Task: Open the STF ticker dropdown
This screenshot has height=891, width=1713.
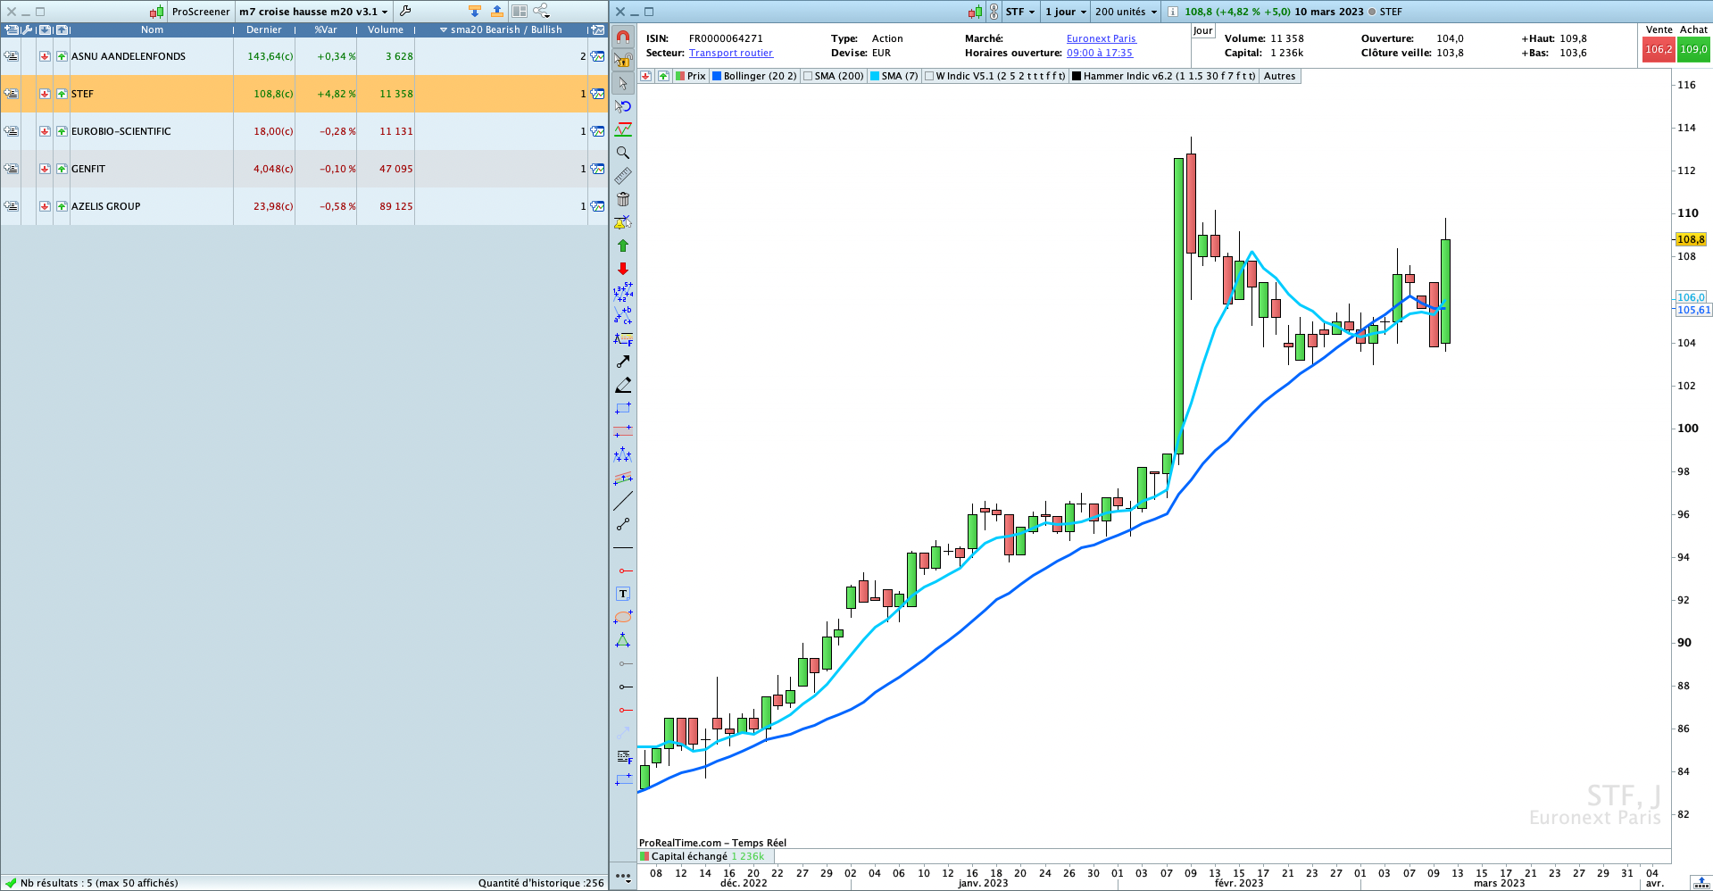Action: [1020, 12]
